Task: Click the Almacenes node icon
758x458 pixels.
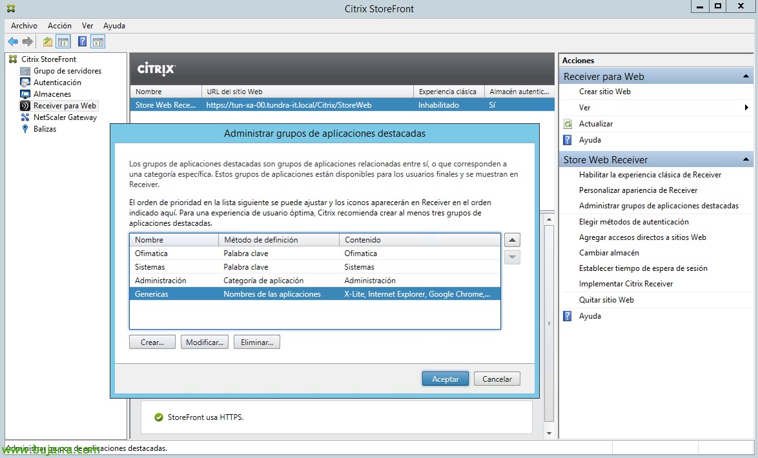Action: coord(25,94)
